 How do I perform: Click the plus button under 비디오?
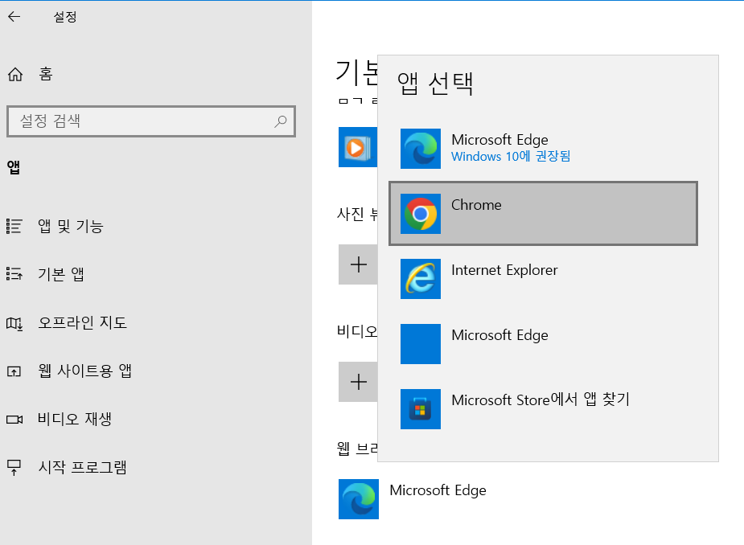point(358,382)
